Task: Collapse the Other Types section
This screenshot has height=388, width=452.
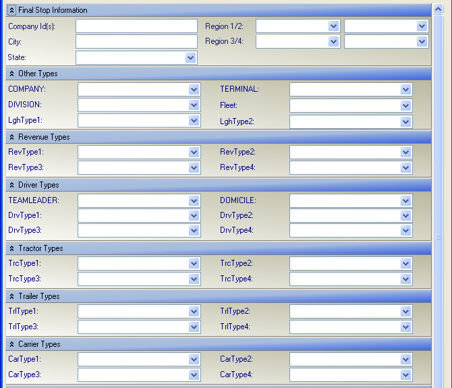Action: click(x=11, y=74)
